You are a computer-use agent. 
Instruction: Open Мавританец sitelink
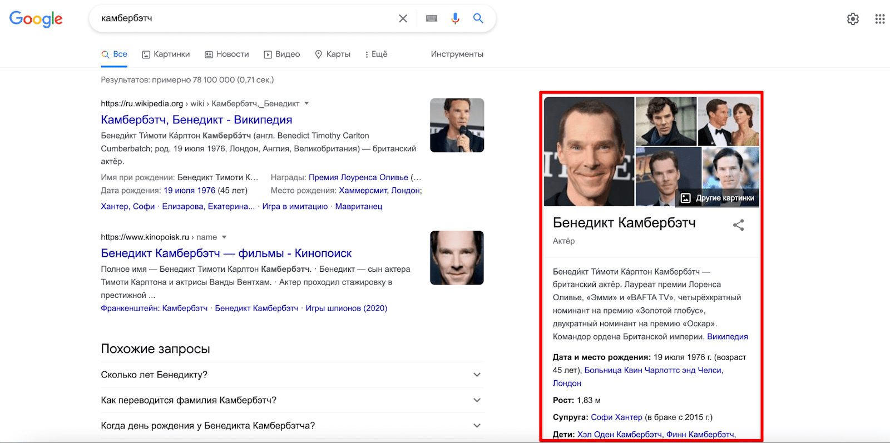(359, 206)
